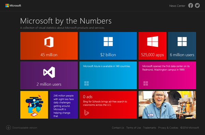Click the "6 million users" label

[182, 55]
